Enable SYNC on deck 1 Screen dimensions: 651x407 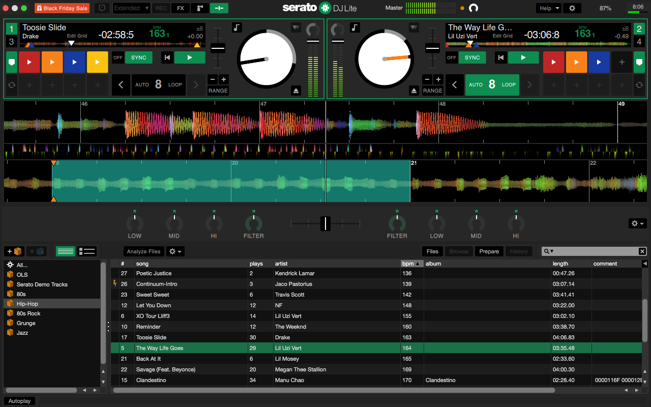[139, 57]
